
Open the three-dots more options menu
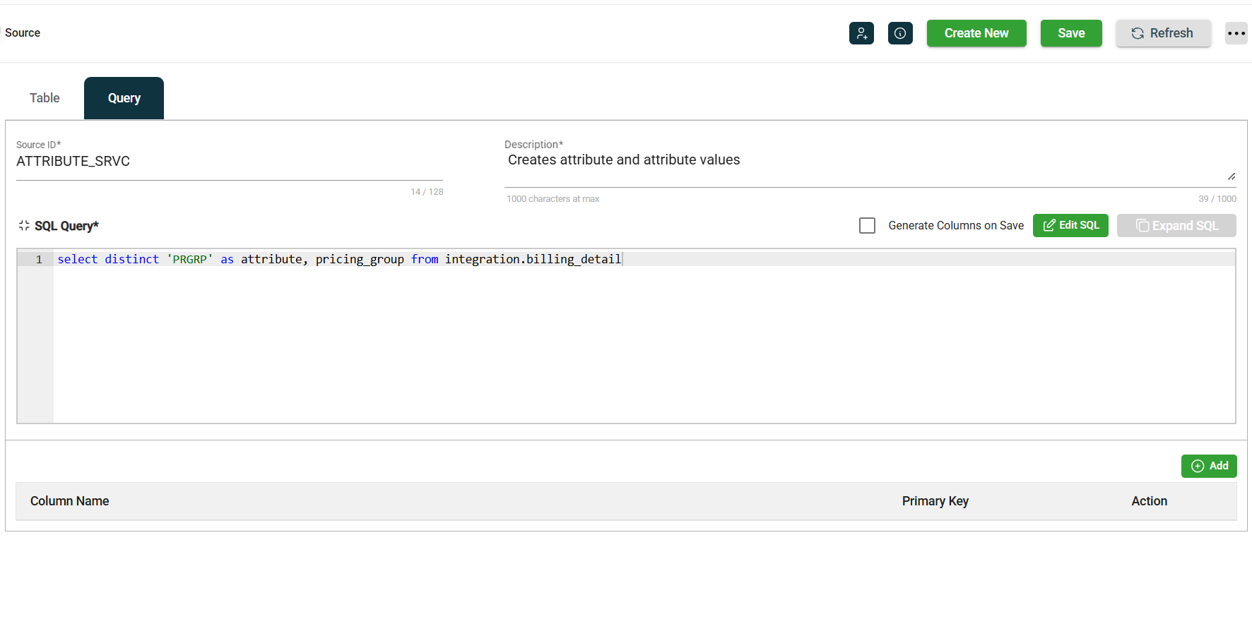pos(1236,33)
